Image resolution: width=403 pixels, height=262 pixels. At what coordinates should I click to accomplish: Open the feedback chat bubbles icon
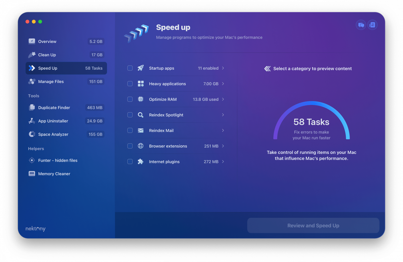(x=361, y=25)
